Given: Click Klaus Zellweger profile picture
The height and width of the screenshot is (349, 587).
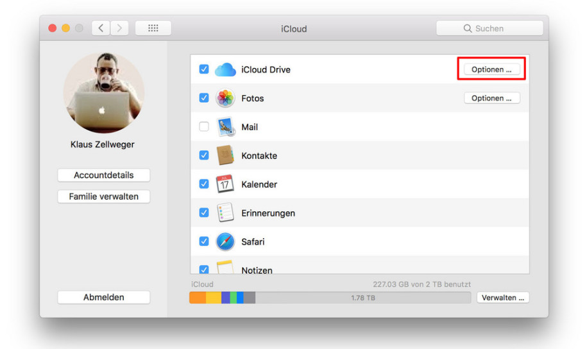Looking at the screenshot, I should click(x=104, y=92).
